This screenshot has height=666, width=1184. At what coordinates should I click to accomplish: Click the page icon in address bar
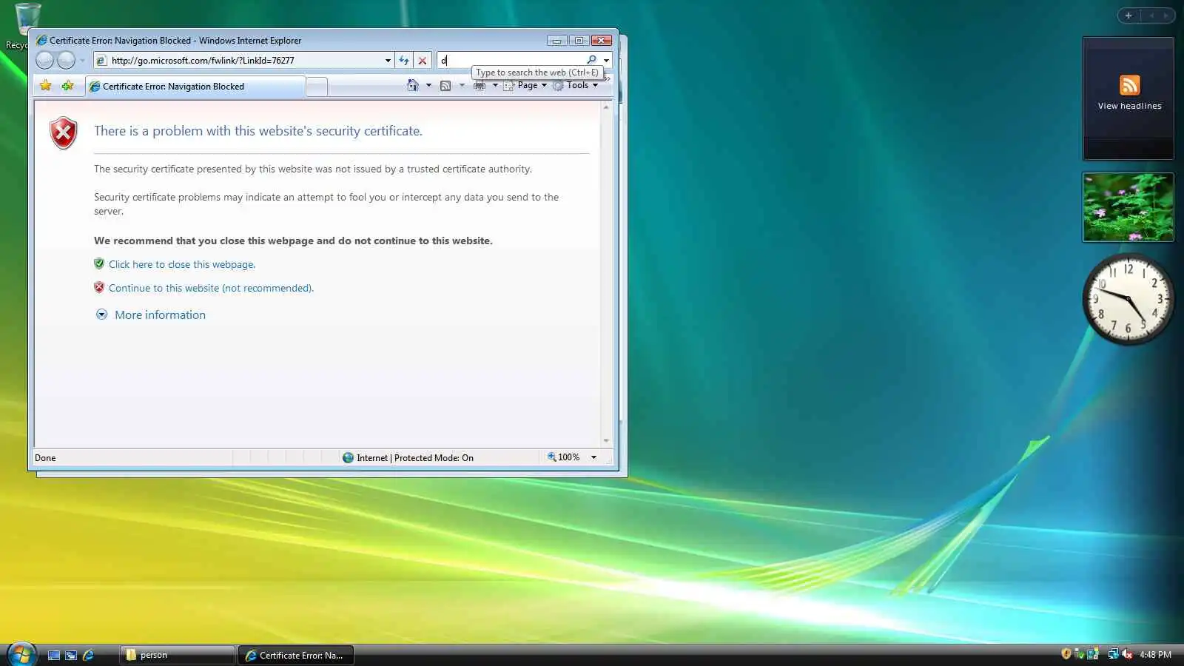coord(101,61)
